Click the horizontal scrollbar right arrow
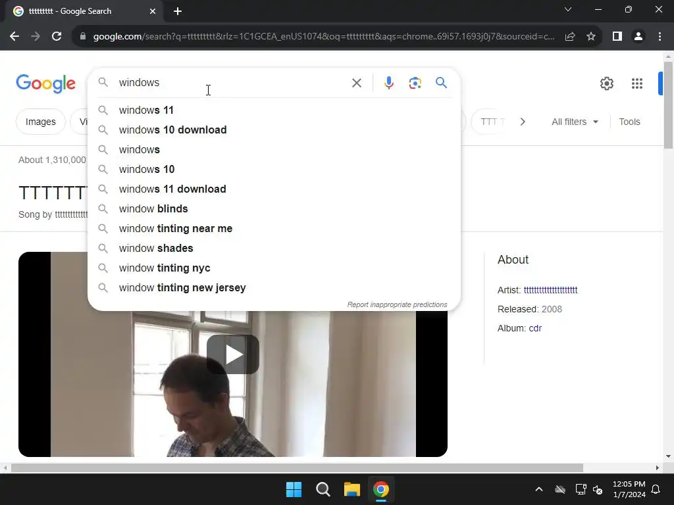This screenshot has width=674, height=505. (x=658, y=468)
